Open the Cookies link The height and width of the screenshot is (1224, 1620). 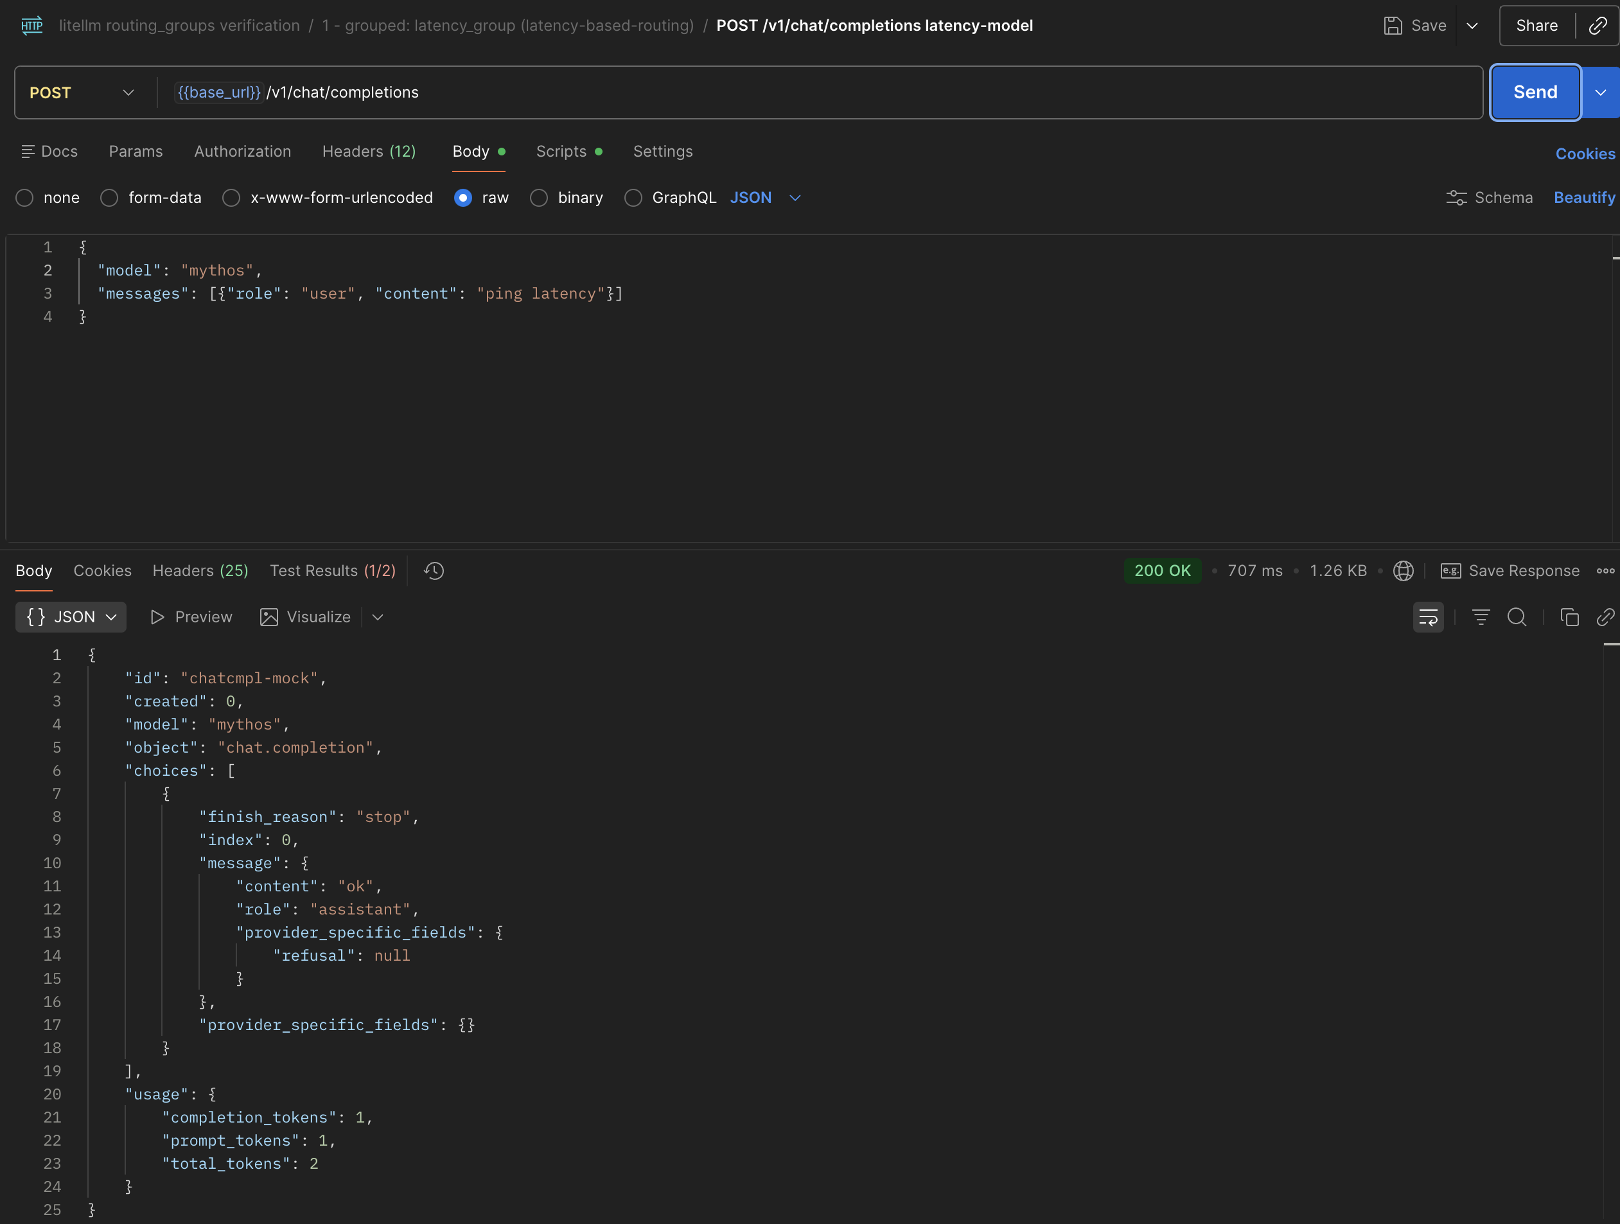(x=1585, y=153)
